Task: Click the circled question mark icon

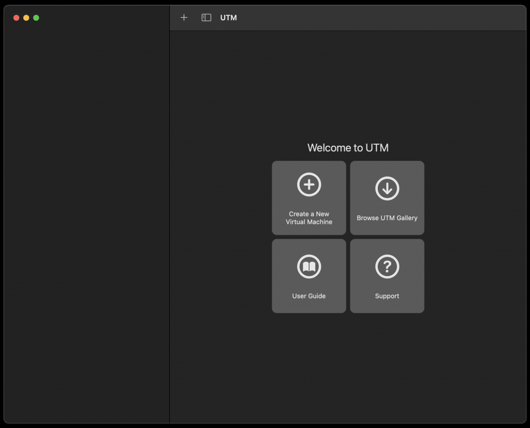Action: point(387,267)
